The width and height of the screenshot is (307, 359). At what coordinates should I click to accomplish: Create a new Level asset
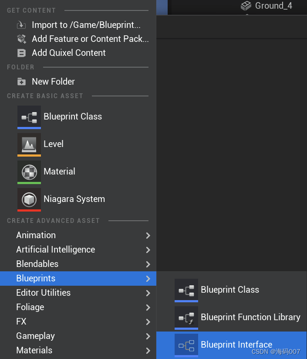point(78,145)
